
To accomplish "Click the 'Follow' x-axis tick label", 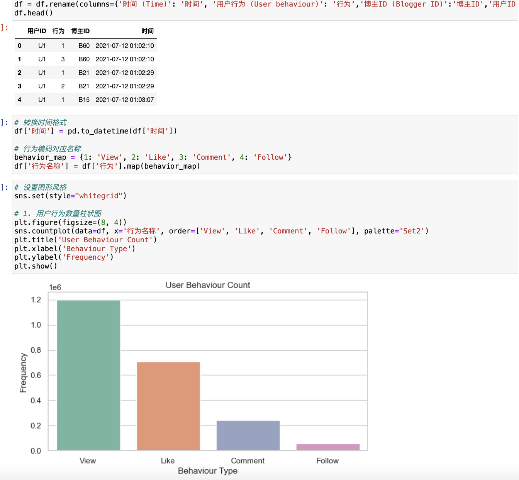I will click(x=327, y=461).
